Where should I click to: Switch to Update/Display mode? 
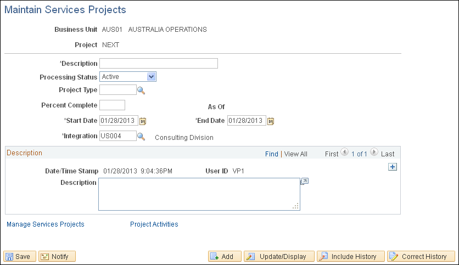click(279, 256)
